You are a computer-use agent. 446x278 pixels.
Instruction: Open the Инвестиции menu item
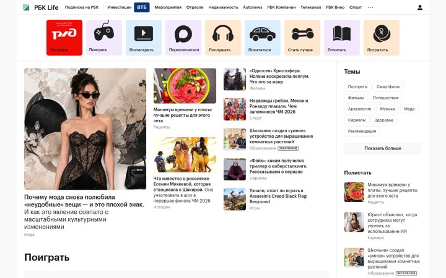pyautogui.click(x=119, y=7)
